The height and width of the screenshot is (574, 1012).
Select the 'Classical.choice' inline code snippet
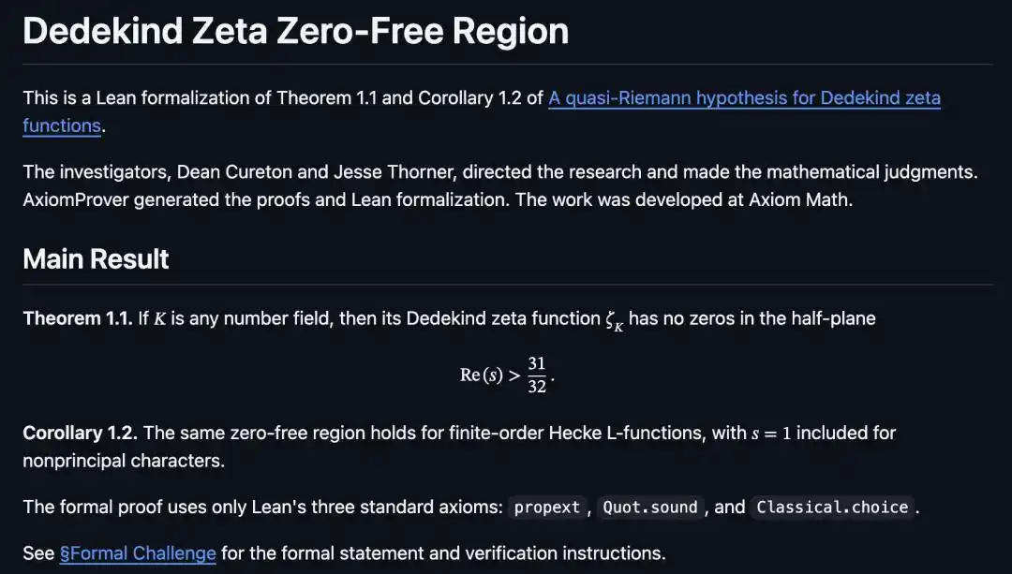pos(832,508)
